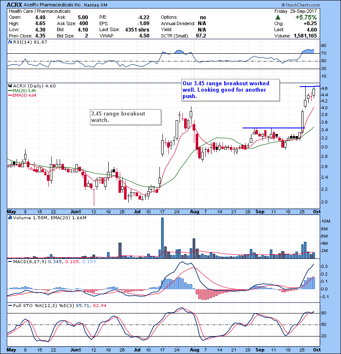This screenshot has width=341, height=354.
Task: Click the Volume 1.58M, EMA(20) 1.66M label
Action: pos(50,218)
